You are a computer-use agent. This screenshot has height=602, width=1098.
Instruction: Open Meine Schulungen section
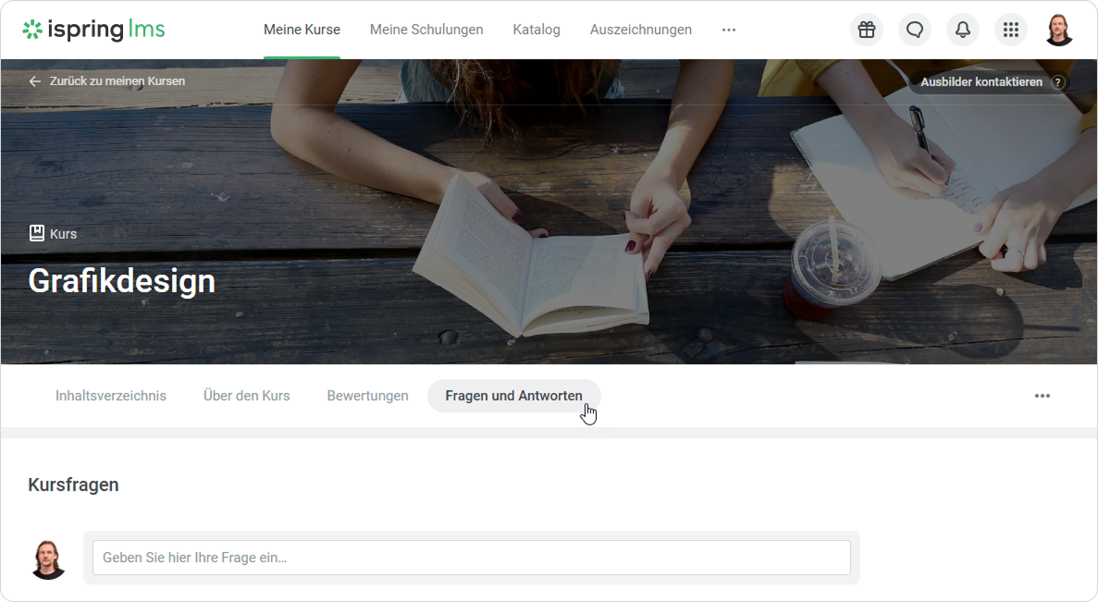coord(426,30)
